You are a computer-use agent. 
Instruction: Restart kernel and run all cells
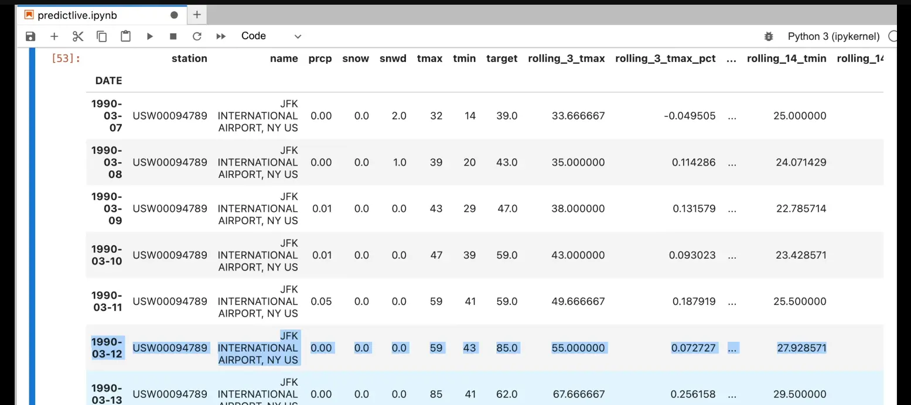pos(221,36)
